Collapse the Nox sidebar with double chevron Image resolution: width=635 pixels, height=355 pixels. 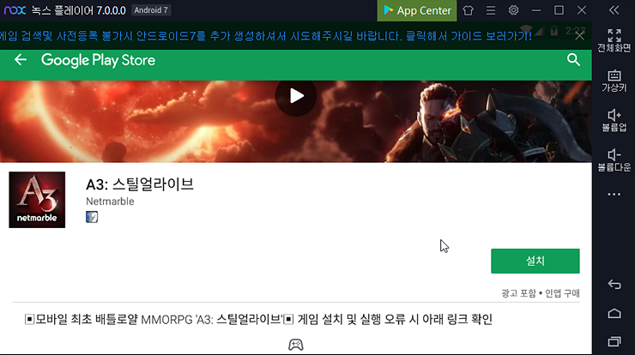coord(614,10)
